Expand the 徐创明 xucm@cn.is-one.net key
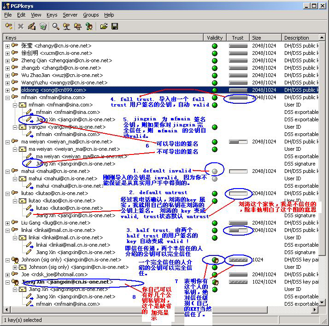329x326 pixels. click(x=7, y=53)
